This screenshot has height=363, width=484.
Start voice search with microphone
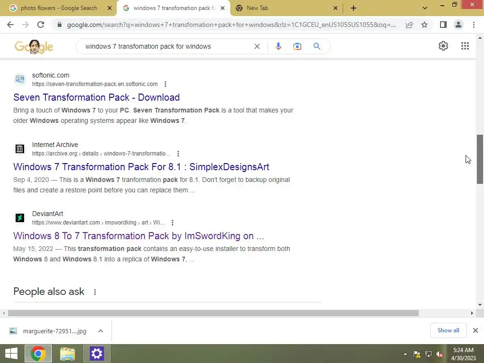(x=278, y=46)
